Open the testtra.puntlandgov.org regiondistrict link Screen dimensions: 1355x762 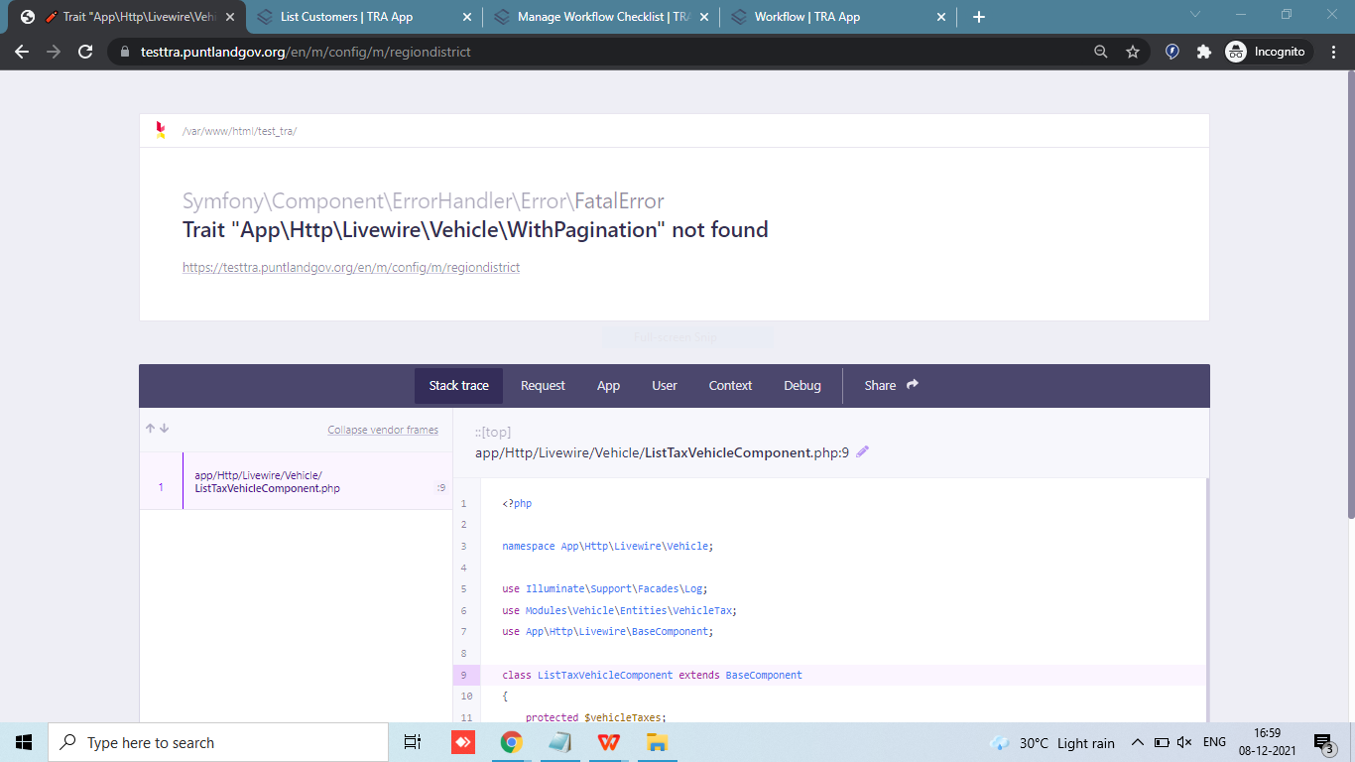pyautogui.click(x=351, y=268)
